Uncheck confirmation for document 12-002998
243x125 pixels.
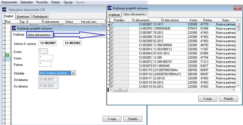click(111, 37)
